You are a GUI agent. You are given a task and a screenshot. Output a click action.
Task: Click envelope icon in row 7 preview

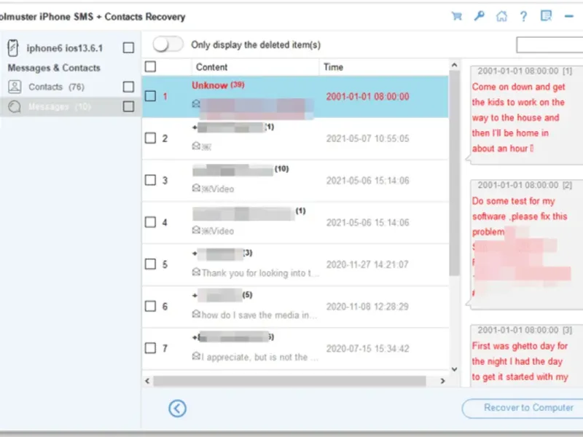196,356
